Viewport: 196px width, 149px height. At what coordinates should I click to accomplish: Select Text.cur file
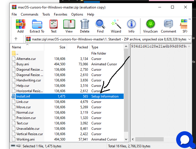(x=22, y=123)
